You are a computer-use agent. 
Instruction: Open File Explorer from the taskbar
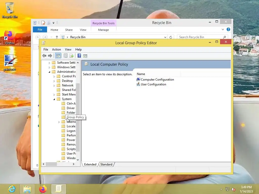coord(27,189)
